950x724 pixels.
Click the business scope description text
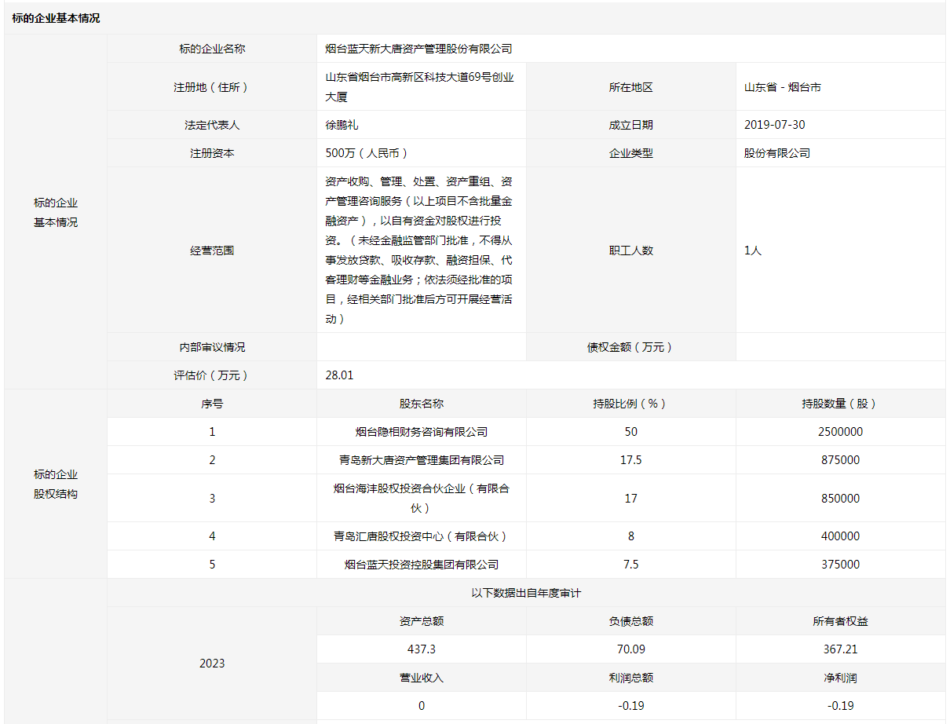click(x=420, y=250)
